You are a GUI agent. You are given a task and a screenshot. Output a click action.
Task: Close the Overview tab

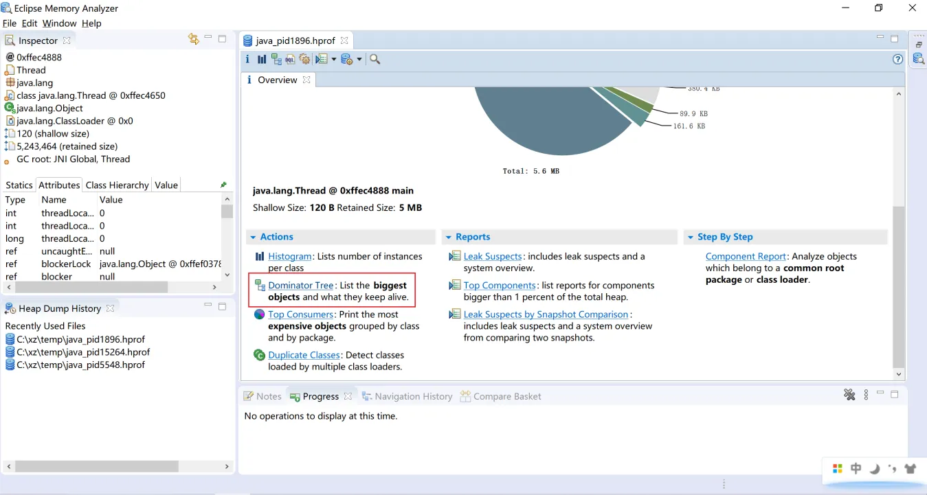tap(306, 80)
